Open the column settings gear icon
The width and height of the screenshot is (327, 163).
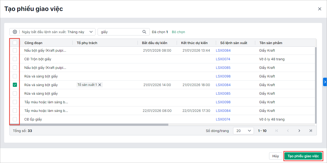coord(15,32)
